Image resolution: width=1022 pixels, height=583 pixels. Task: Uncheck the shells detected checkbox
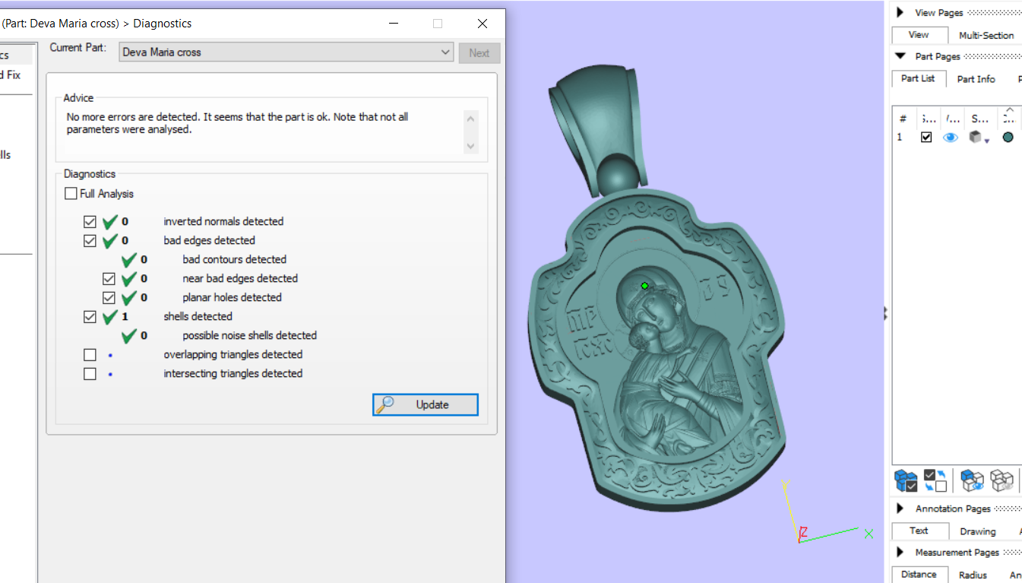[90, 317]
